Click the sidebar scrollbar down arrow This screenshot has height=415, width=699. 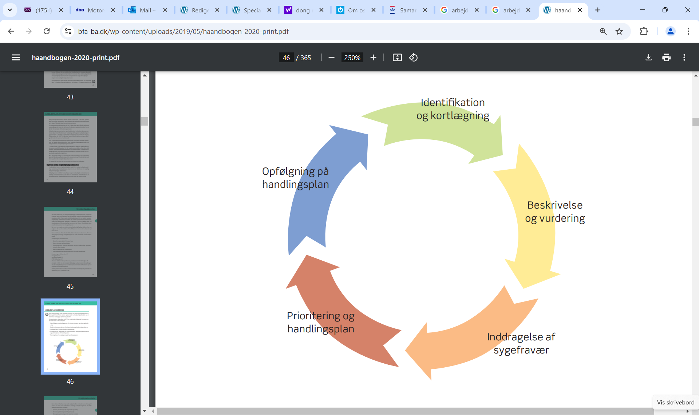145,411
